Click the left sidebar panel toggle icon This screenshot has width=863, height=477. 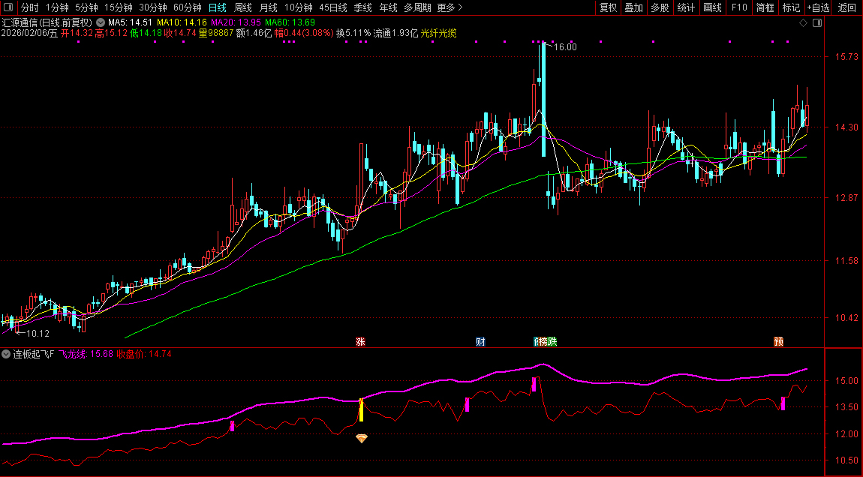10,7
